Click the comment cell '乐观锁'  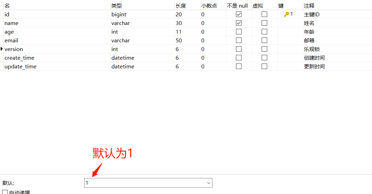pos(337,49)
